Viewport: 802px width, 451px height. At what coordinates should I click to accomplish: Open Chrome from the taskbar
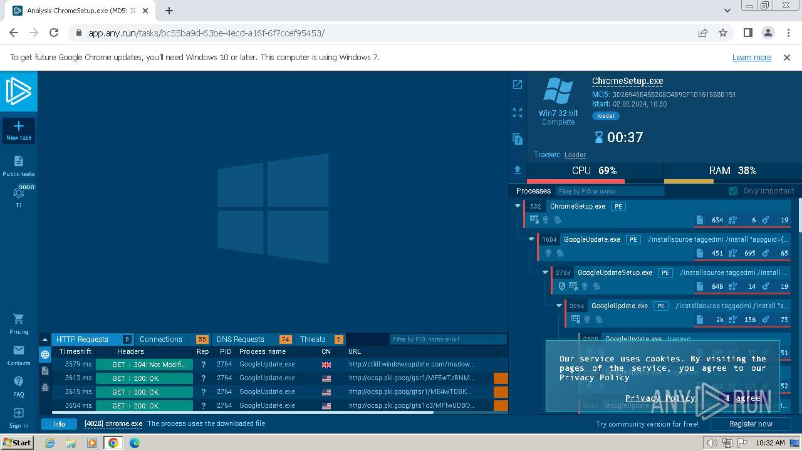(x=113, y=443)
